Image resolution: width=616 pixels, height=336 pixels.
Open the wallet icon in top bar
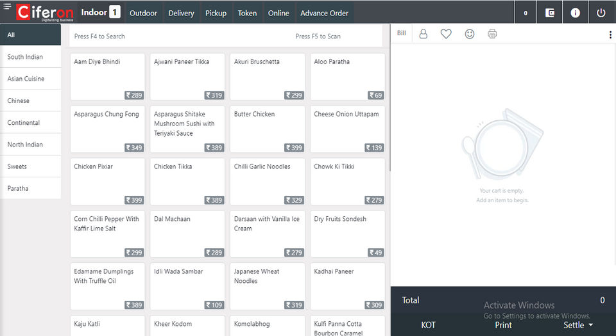[550, 13]
